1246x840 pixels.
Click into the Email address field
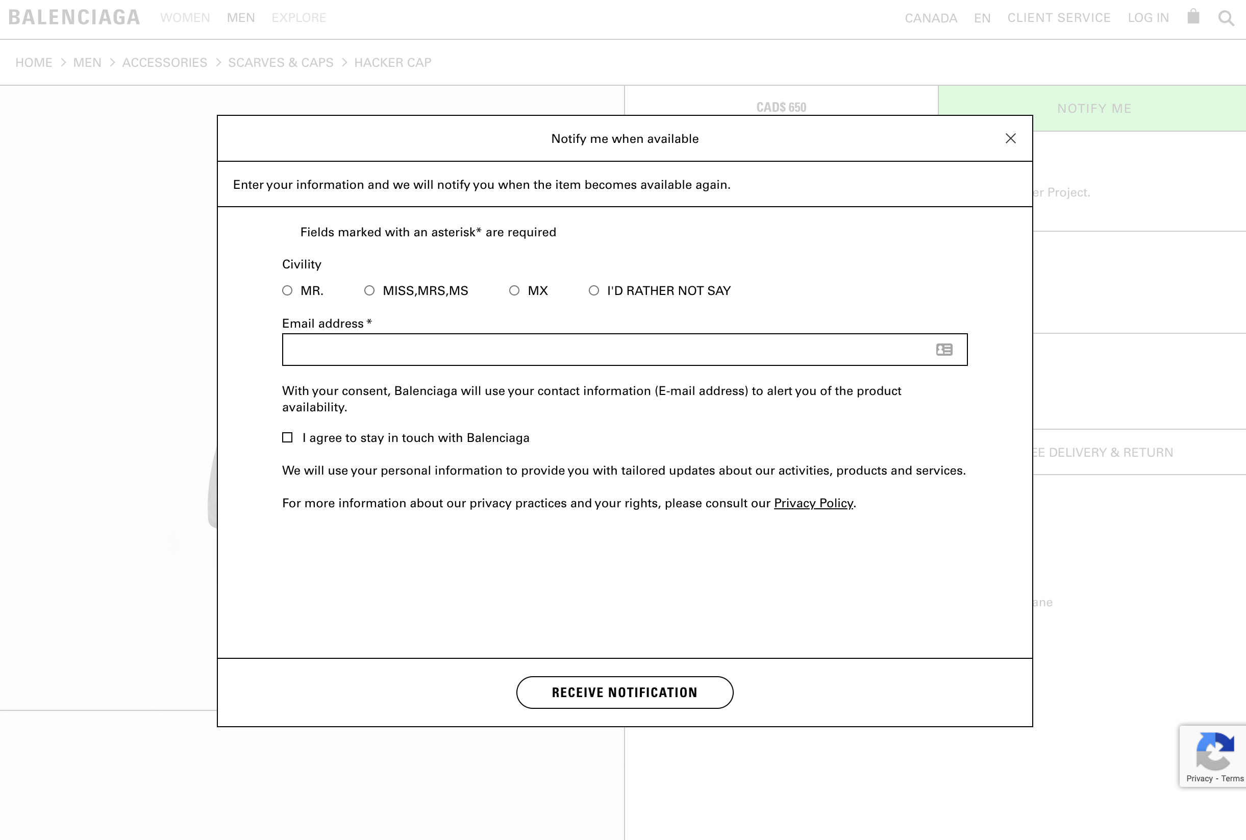pyautogui.click(x=605, y=350)
